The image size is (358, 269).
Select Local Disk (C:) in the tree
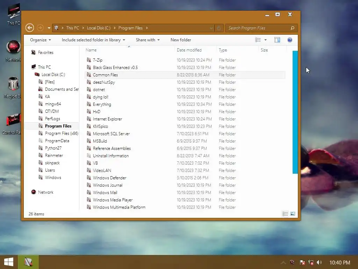[x=53, y=74]
